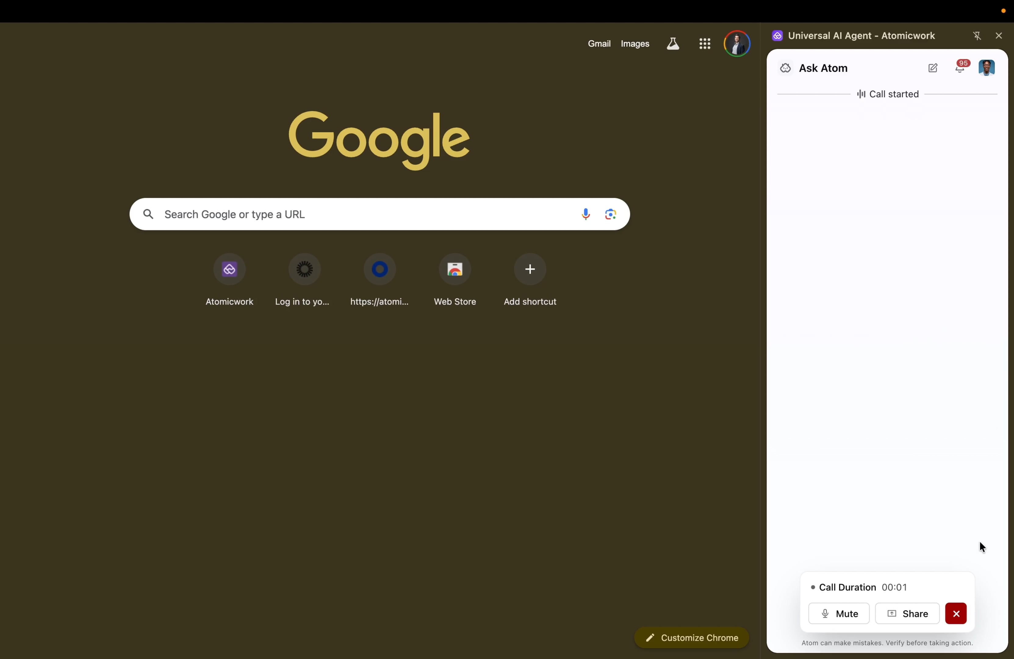Image resolution: width=1014 pixels, height=659 pixels.
Task: Open the Google apps grid
Action: click(x=705, y=44)
